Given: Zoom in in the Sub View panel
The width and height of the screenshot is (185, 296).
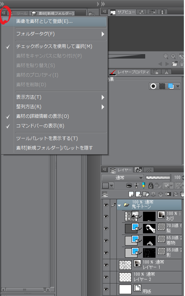Looking at the screenshot, I should click(173, 56).
